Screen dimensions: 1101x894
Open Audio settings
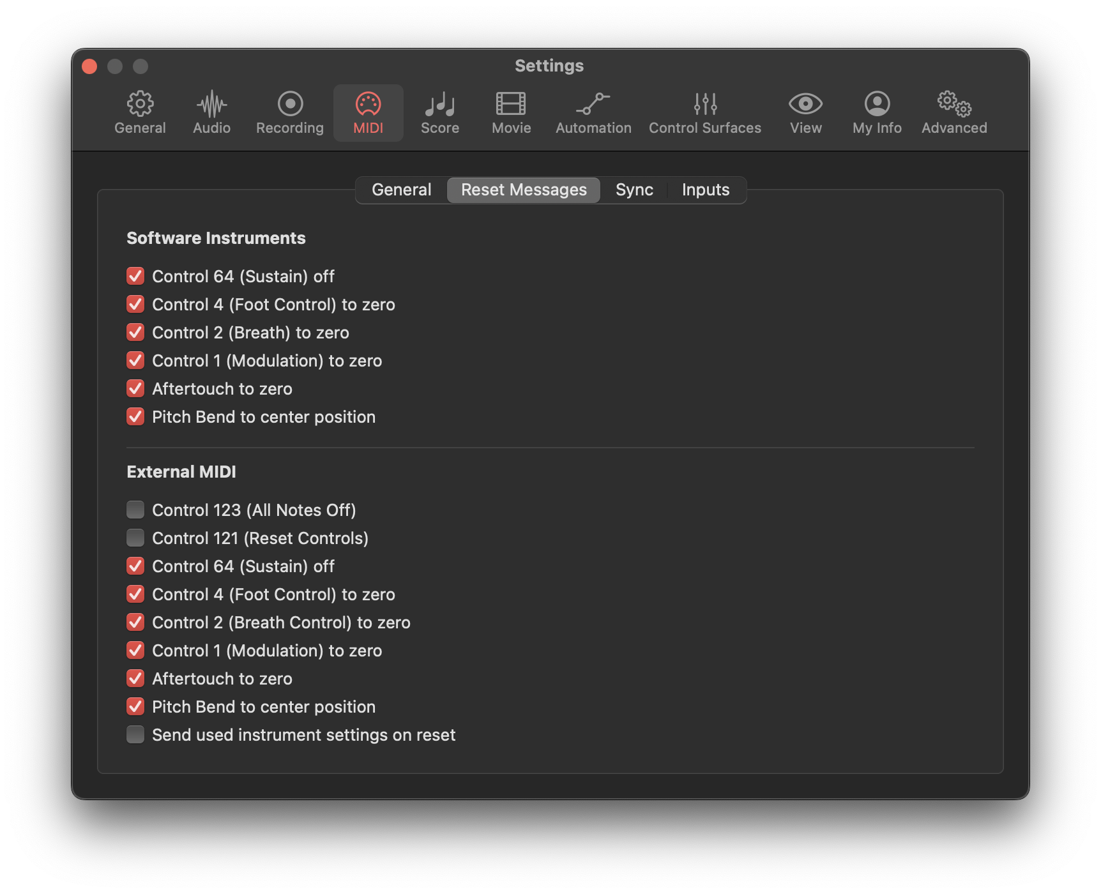211,112
